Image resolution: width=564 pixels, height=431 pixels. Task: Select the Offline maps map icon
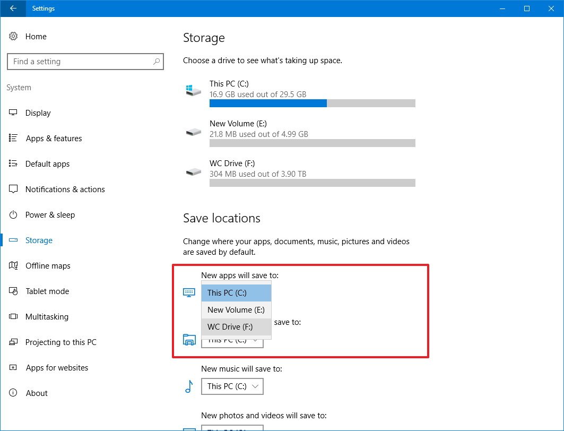(14, 265)
